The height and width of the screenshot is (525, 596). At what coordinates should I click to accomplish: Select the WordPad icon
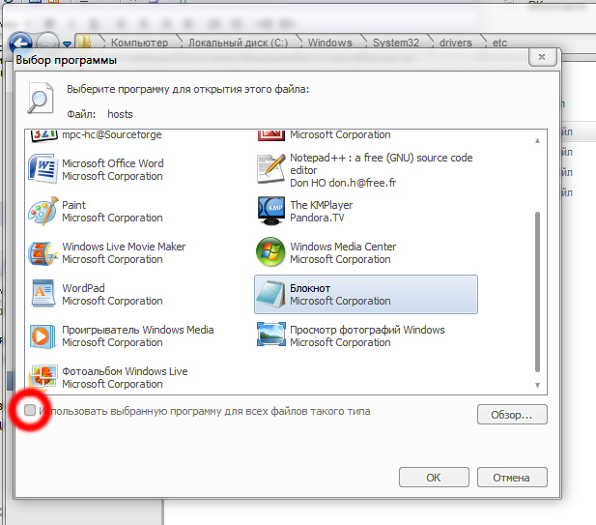tap(43, 294)
